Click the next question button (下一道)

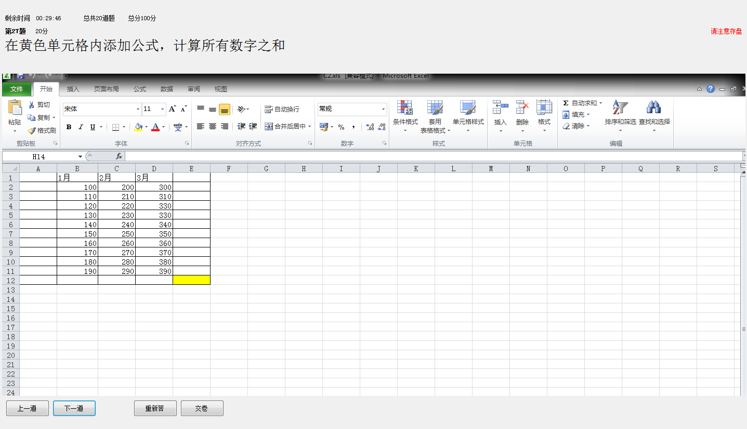point(74,408)
